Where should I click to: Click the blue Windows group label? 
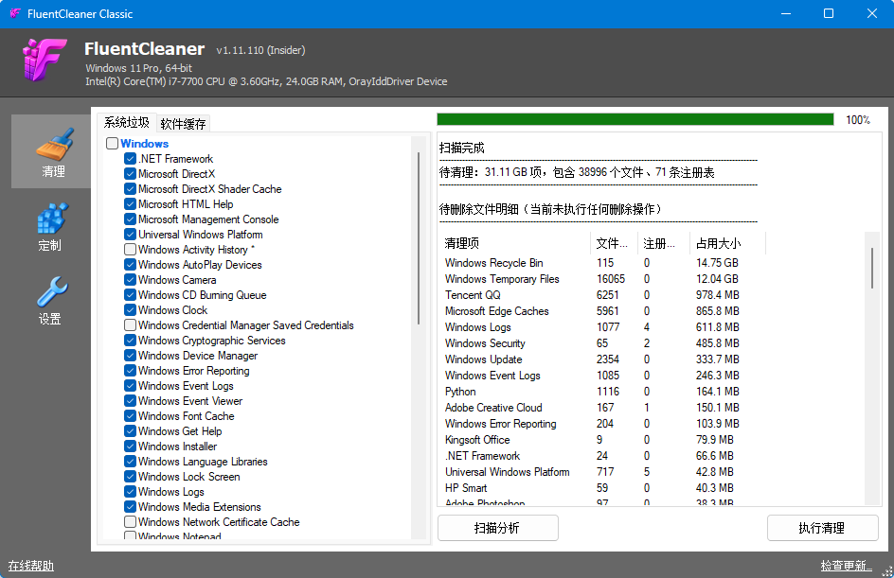(144, 144)
